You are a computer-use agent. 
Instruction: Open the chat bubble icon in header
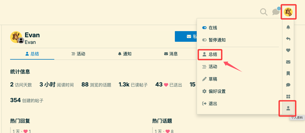coord(276,11)
